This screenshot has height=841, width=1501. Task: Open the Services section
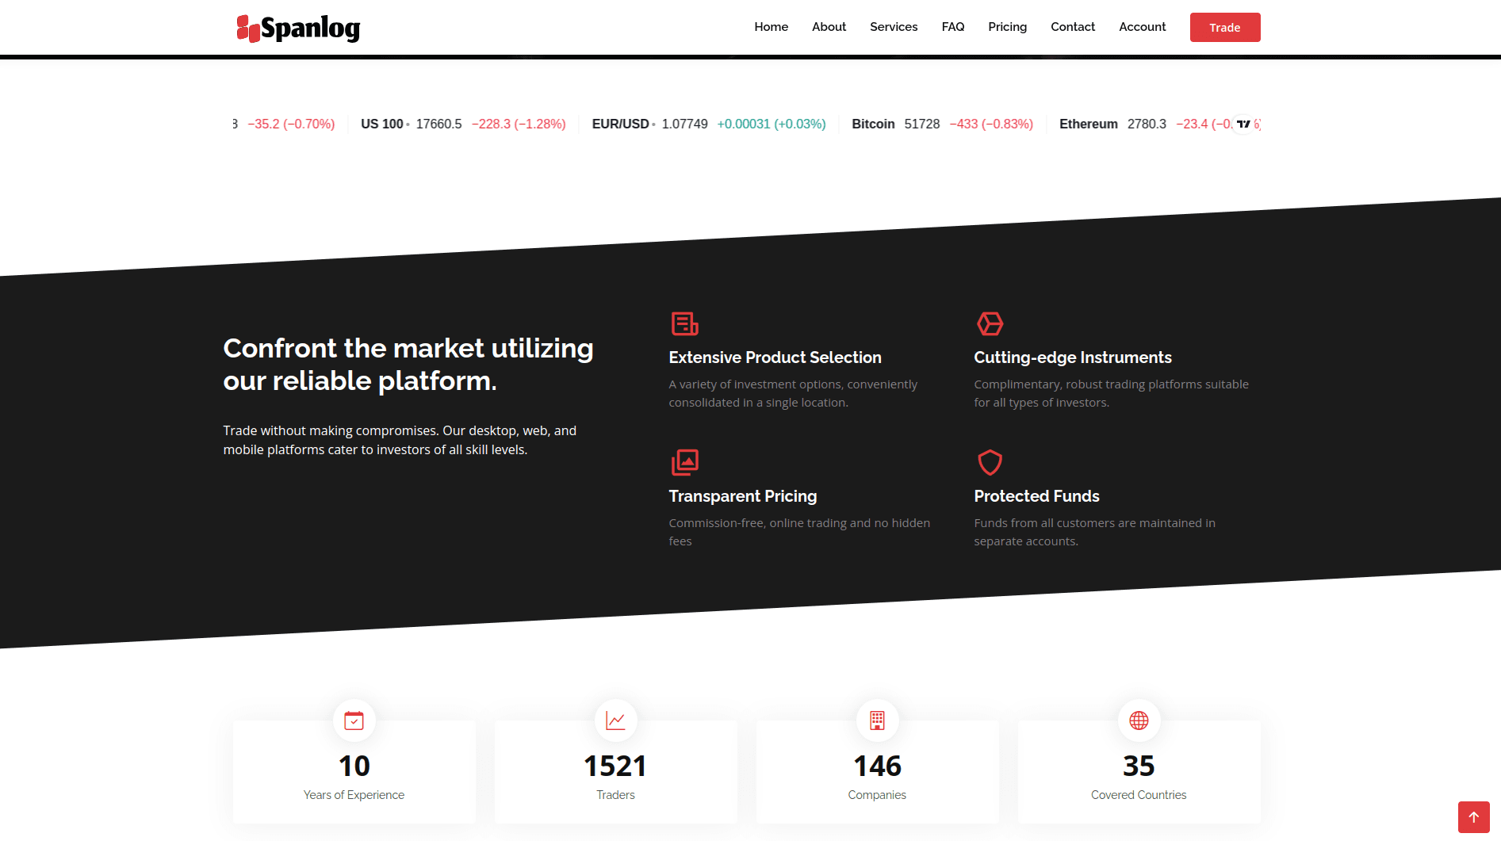(x=894, y=26)
